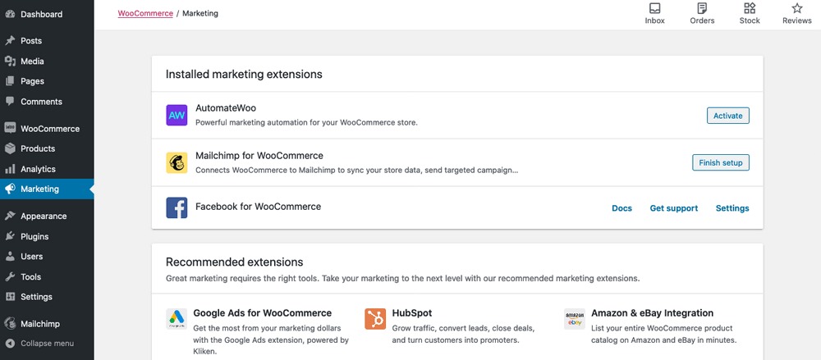This screenshot has height=360, width=821.
Task: Click the Collapse menu arrow icon
Action: tap(10, 344)
